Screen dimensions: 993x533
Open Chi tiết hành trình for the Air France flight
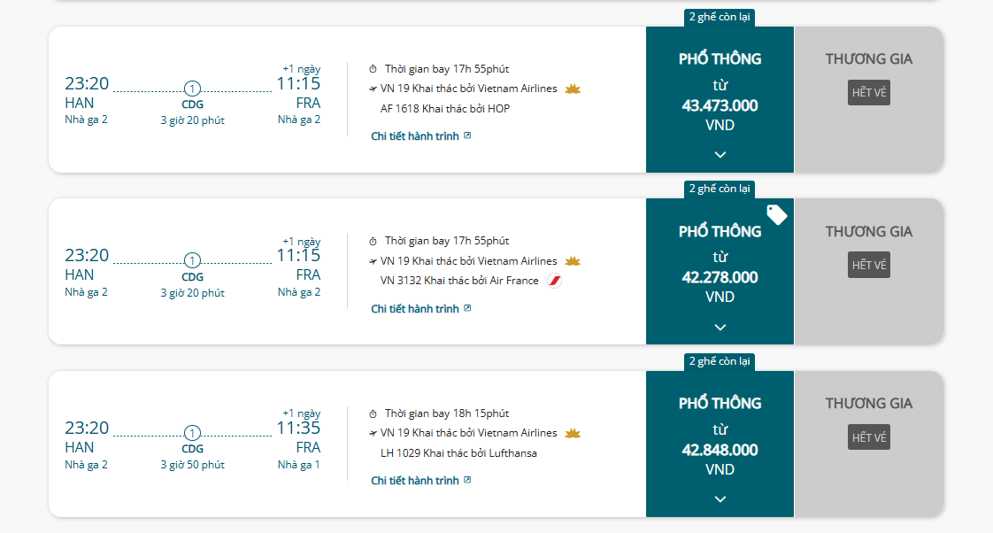[415, 309]
